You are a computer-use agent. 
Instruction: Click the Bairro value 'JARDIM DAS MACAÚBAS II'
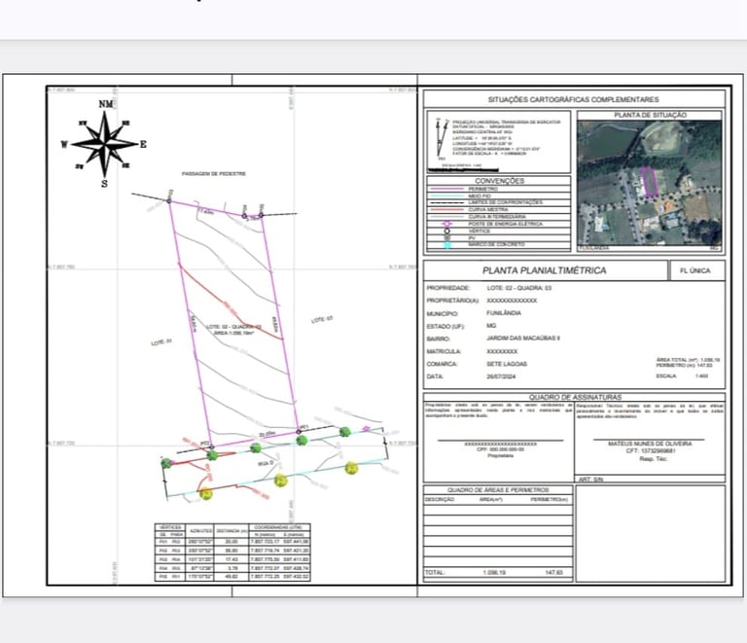[x=523, y=339]
